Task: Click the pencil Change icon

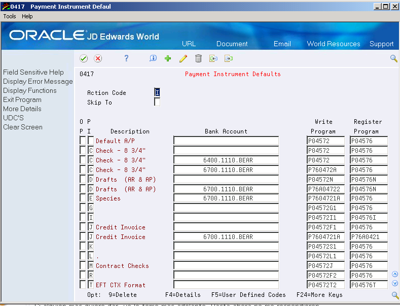Action: pos(183,58)
